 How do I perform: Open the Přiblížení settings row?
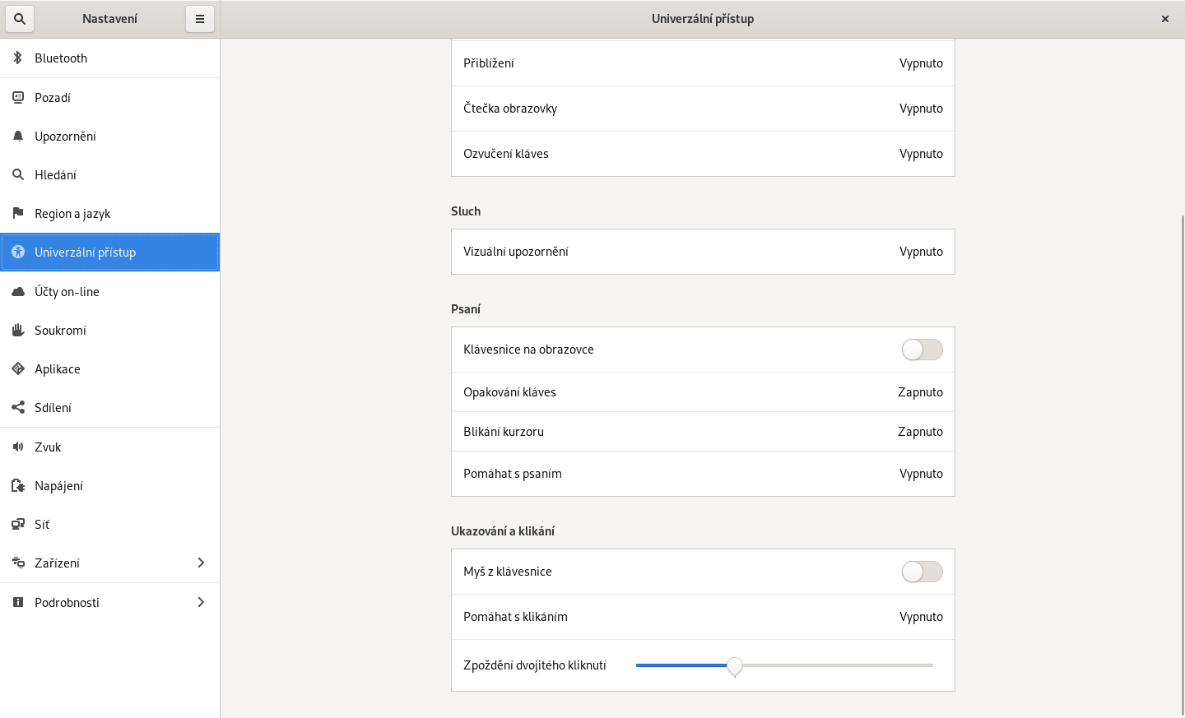(703, 63)
